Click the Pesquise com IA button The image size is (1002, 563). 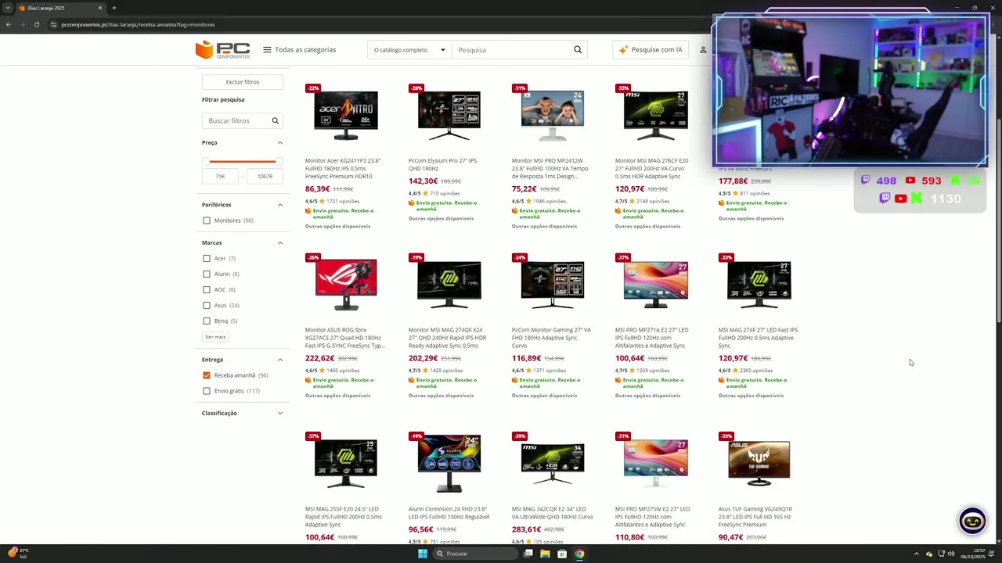coord(651,50)
